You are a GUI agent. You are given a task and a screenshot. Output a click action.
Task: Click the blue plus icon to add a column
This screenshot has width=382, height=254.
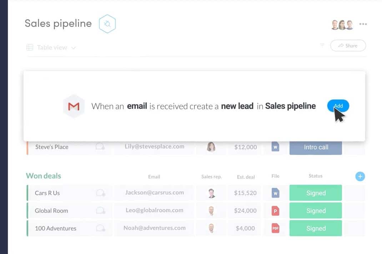360,176
